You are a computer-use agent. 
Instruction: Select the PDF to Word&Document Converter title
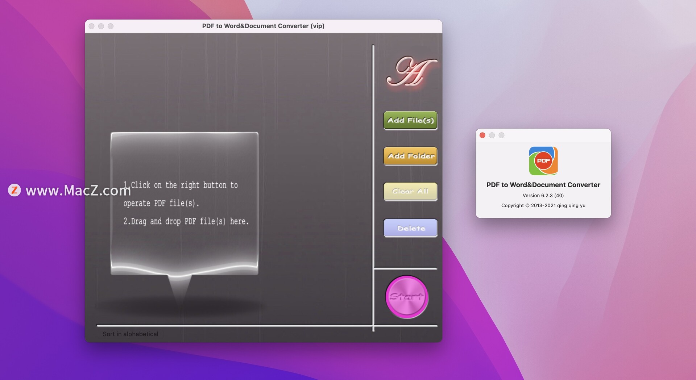point(543,185)
